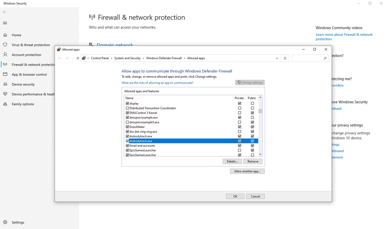Click Device security laptop icon
The height and width of the screenshot is (229, 387).
tap(5, 84)
